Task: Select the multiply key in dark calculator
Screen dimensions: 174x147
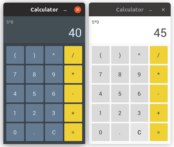Action: 73,74
